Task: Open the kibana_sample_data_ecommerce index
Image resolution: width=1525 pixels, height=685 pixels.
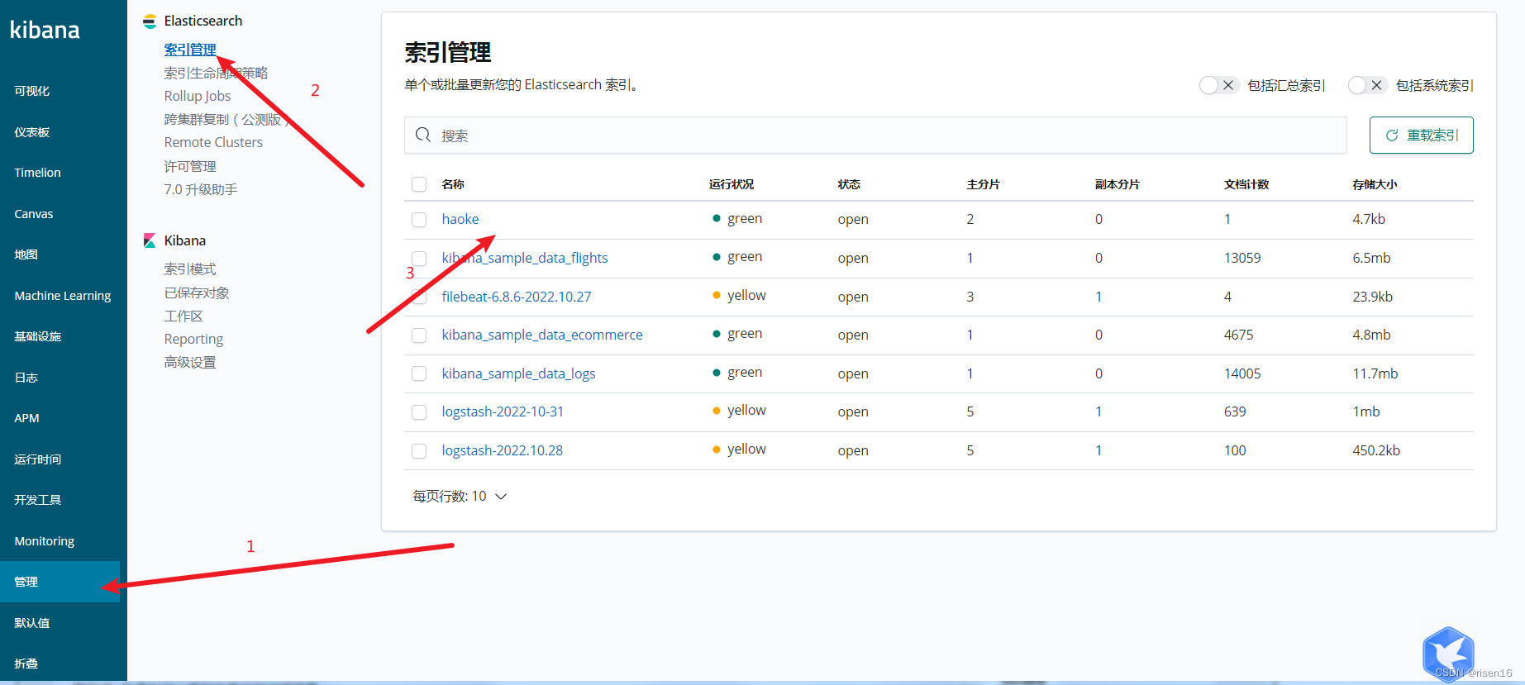Action: [x=542, y=335]
